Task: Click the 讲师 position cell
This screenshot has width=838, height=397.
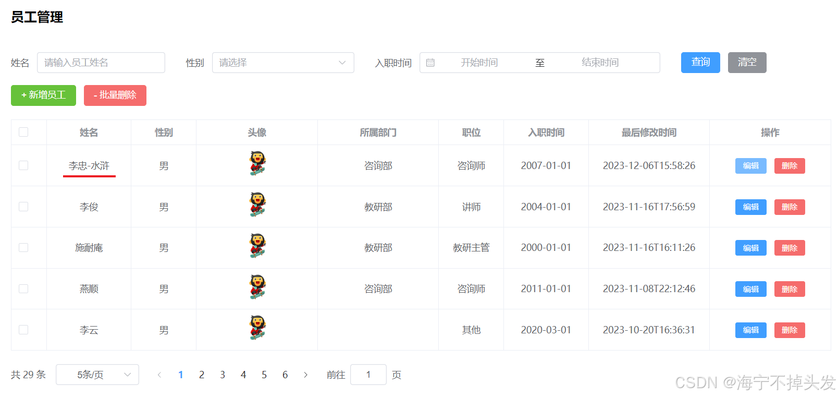Action: (471, 207)
